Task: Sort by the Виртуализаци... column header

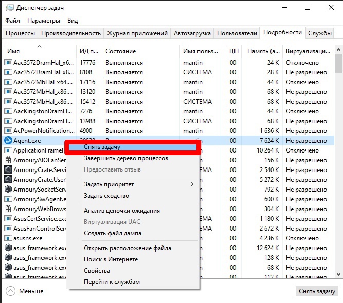Action: [x=308, y=51]
